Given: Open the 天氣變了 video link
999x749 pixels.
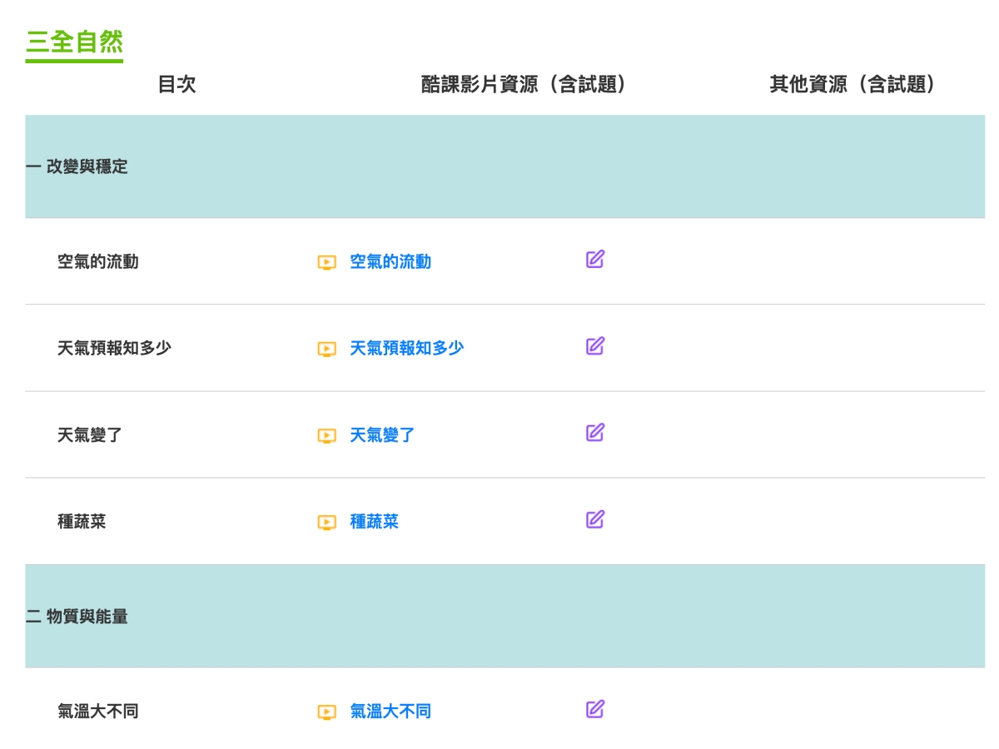Looking at the screenshot, I should pos(382,435).
